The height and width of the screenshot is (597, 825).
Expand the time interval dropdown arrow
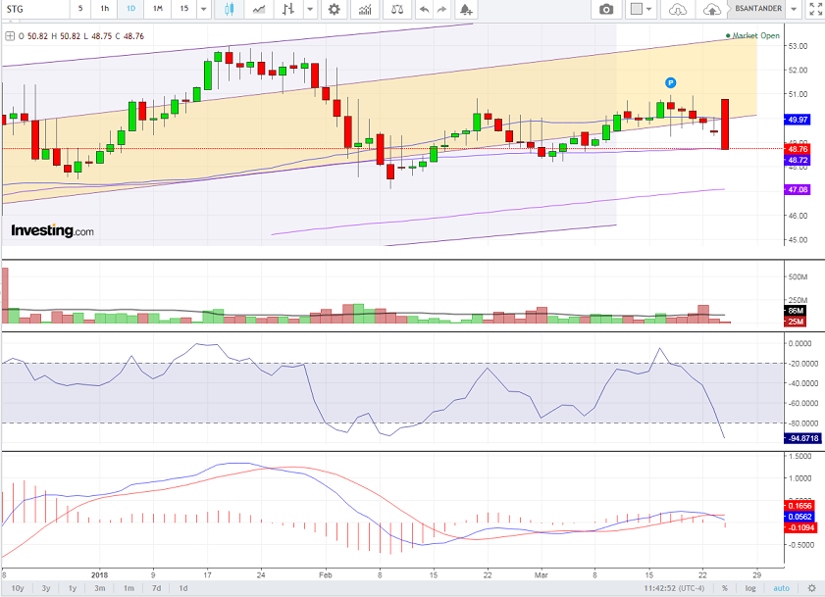203,10
